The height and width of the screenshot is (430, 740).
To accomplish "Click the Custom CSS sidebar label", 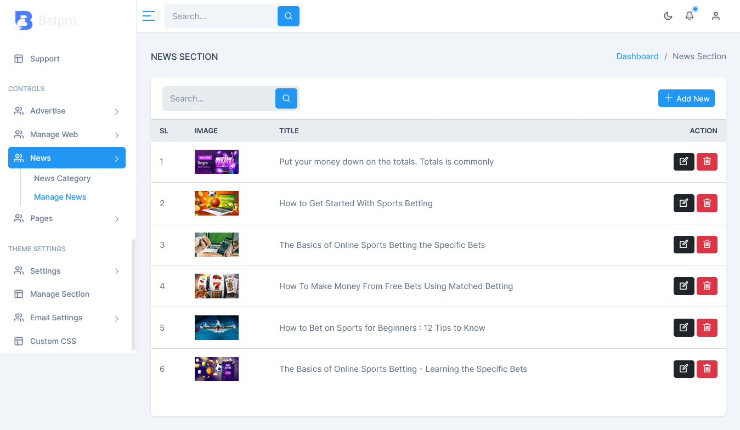I will (x=53, y=341).
